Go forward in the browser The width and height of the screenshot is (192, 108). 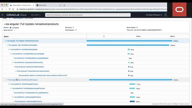tap(6, 9)
